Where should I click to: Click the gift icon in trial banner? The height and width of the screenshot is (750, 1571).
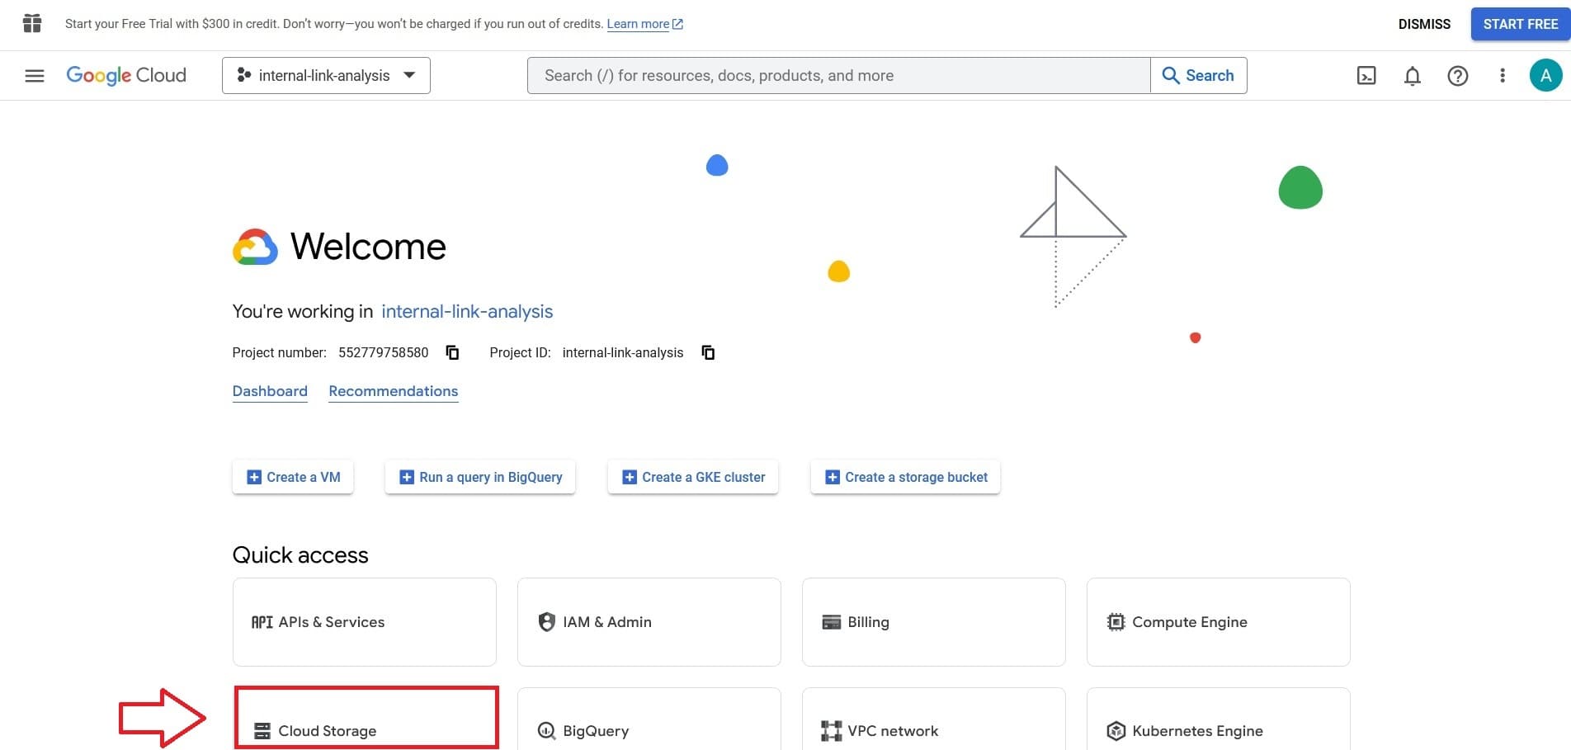tap(32, 24)
